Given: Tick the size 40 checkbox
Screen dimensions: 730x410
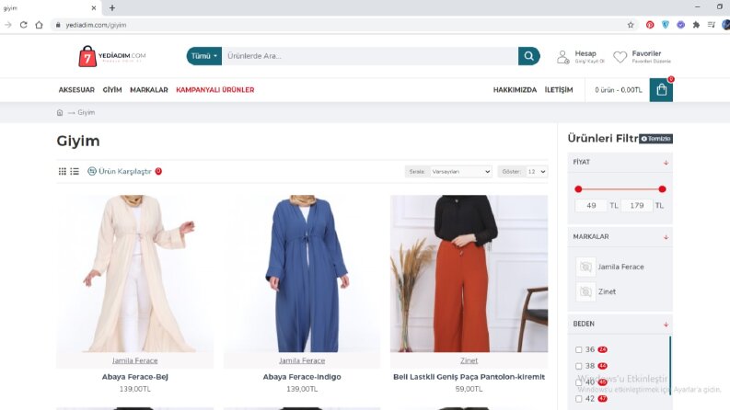Looking at the screenshot, I should (x=579, y=382).
